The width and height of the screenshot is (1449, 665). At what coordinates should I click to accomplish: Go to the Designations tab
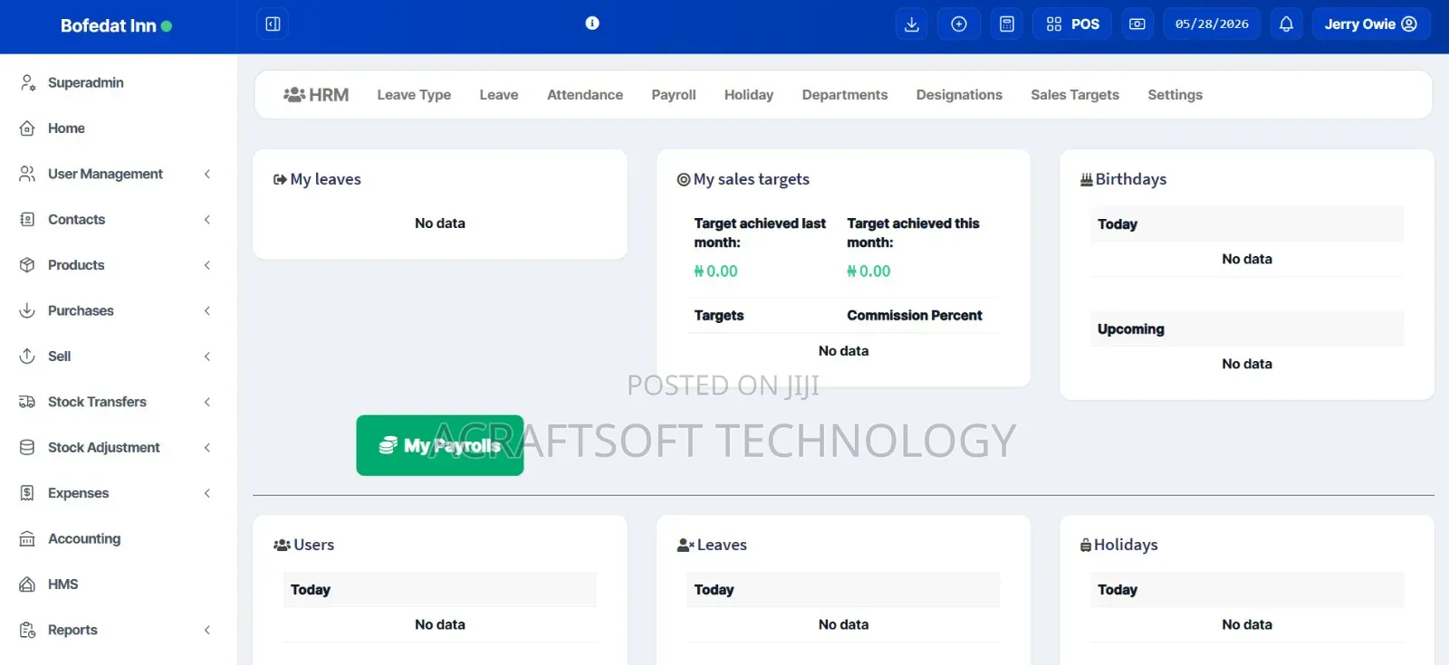click(959, 95)
